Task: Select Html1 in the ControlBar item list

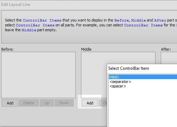Action: [x=143, y=77]
